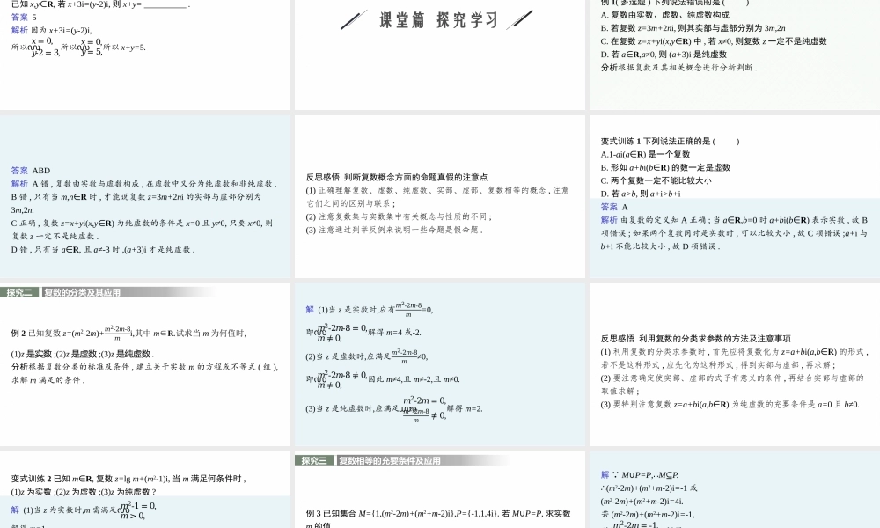The width and height of the screenshot is (880, 528).
Task: Select option 'C. 两个复数一定不能比较大小'
Action: tap(656, 180)
